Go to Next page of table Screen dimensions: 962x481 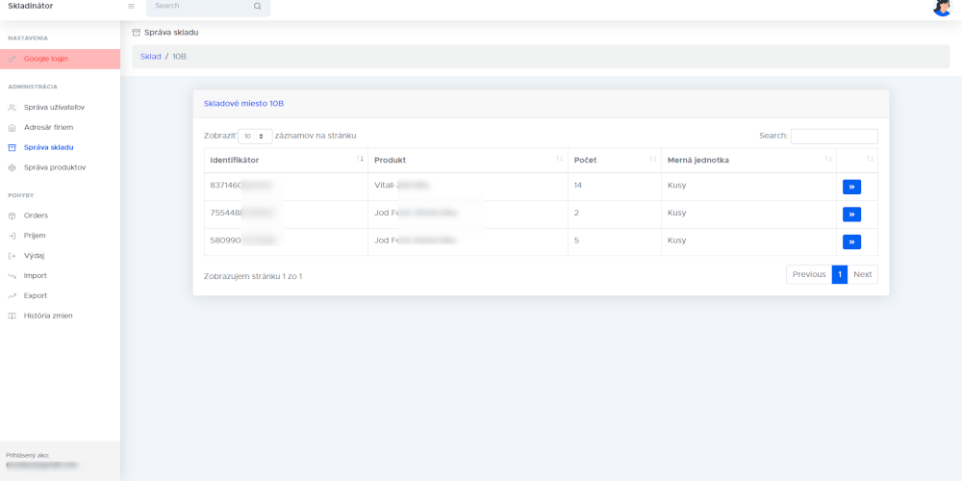click(862, 275)
